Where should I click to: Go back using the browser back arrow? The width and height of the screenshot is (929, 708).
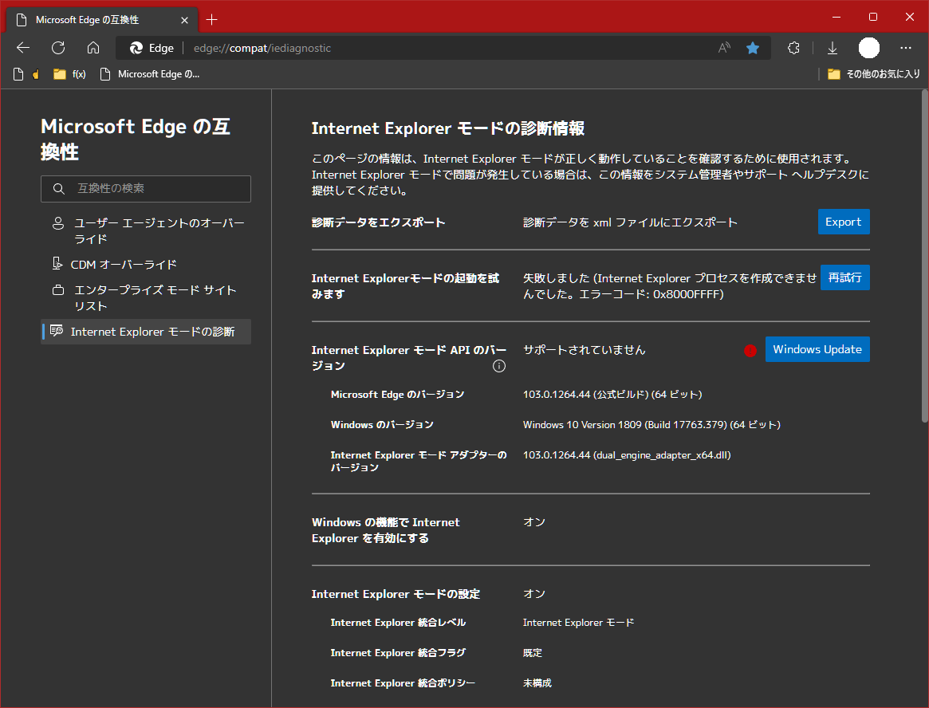[x=23, y=48]
